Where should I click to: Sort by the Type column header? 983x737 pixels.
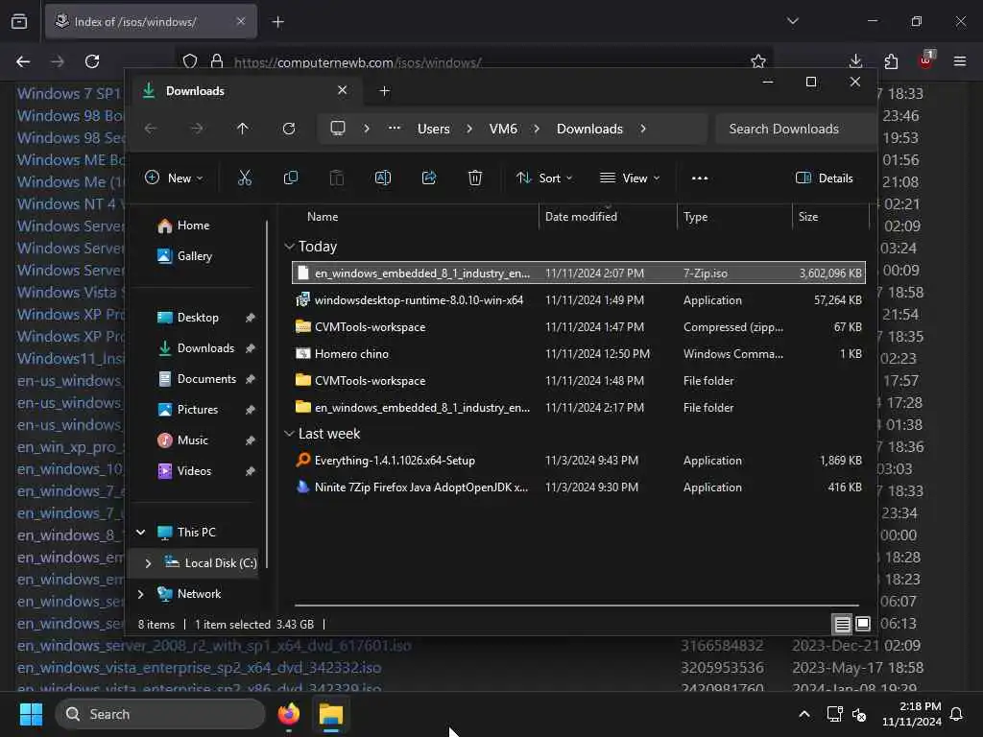point(696,217)
